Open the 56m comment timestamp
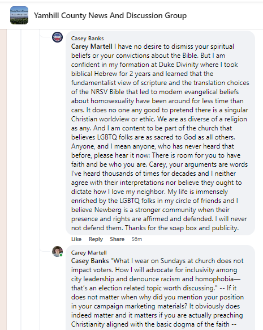263x330 pixels. (x=137, y=239)
